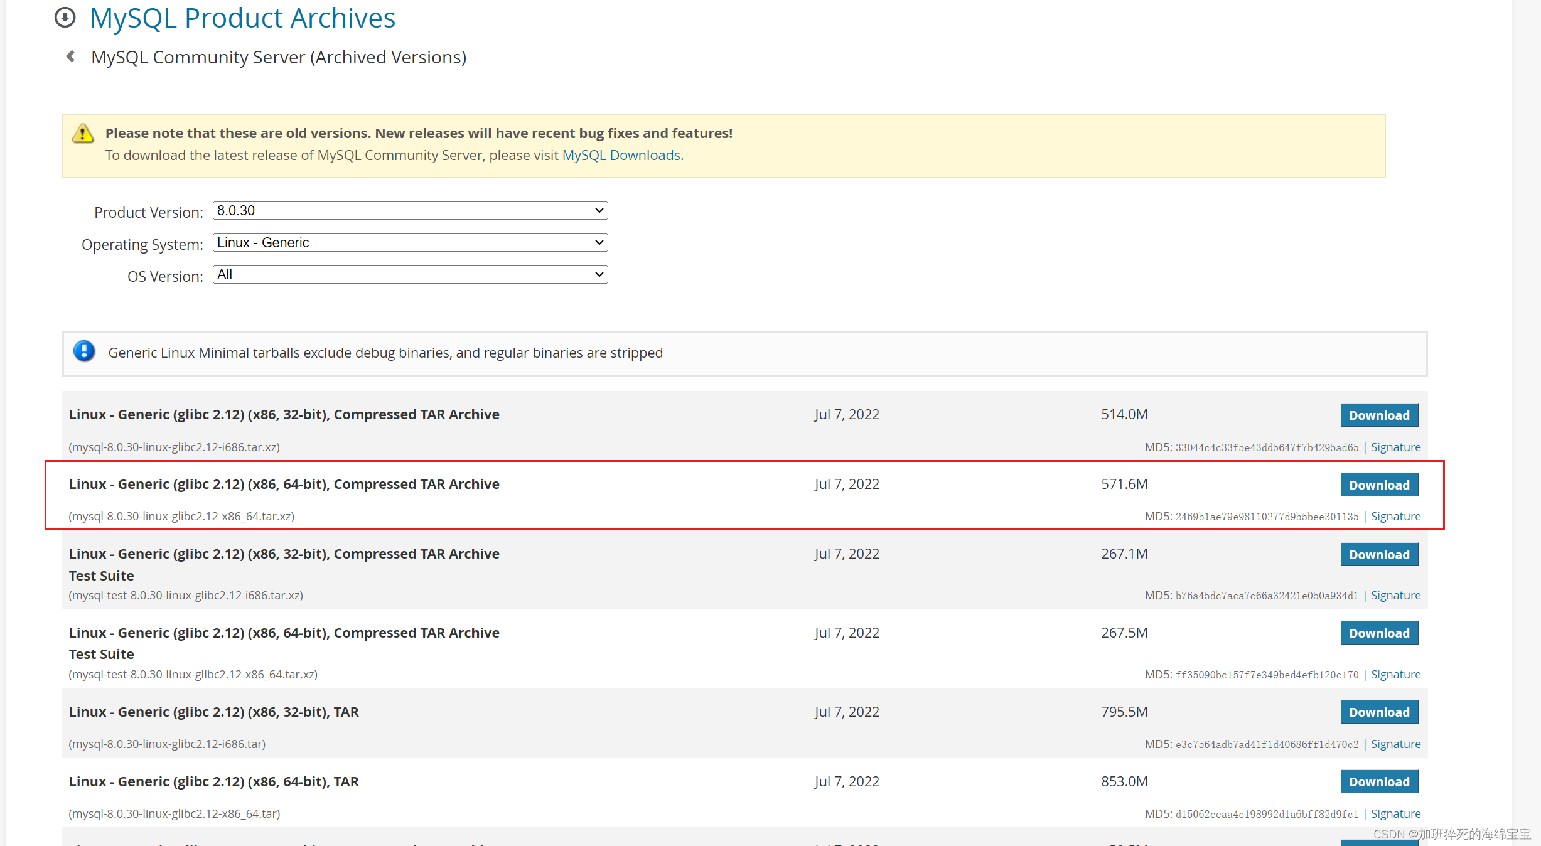1541x846 pixels.
Task: Click filename (mysql-test-8.0.30-linux-glibc2.12-x86_64.tar.xz)
Action: (193, 675)
